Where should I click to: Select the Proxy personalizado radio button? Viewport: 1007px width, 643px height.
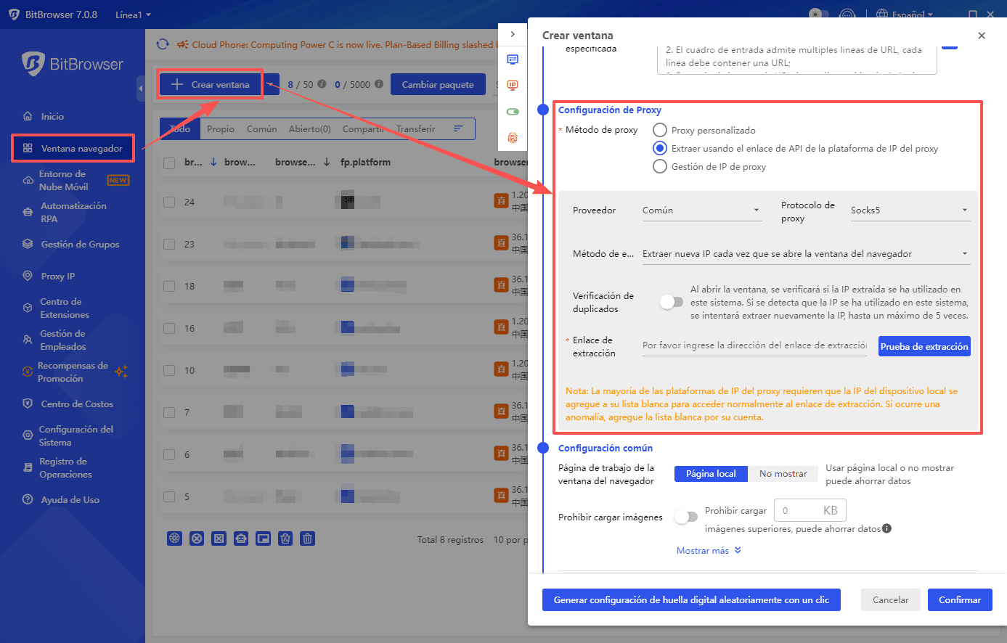click(x=659, y=130)
